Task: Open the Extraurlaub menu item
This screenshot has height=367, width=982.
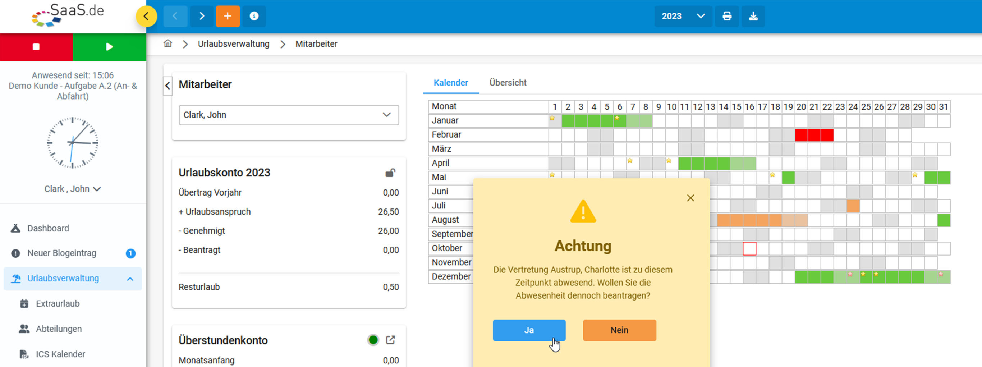Action: point(58,304)
